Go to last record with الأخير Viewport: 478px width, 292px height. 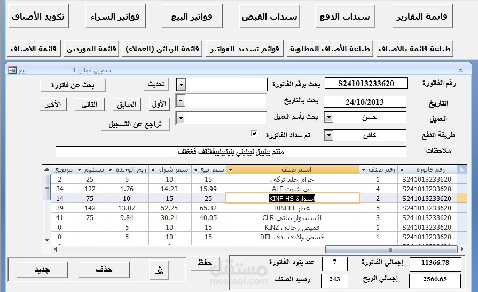click(x=53, y=104)
